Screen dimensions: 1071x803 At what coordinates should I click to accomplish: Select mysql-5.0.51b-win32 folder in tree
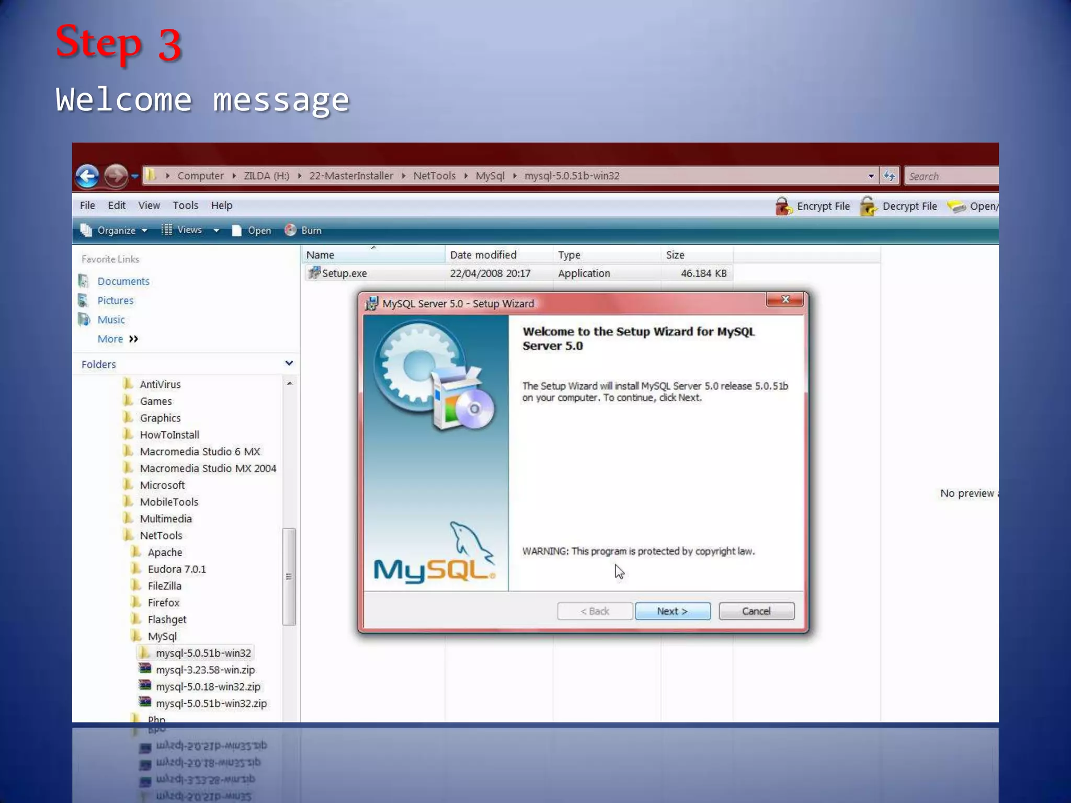(203, 653)
